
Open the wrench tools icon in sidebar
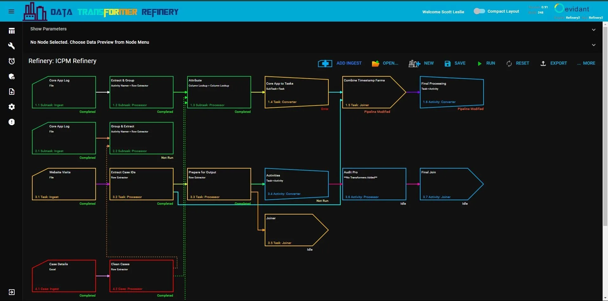[x=12, y=46]
